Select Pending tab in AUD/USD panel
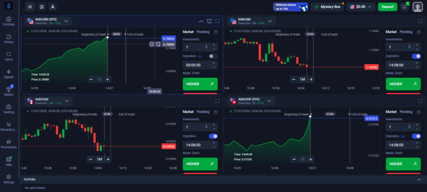The image size is (427, 192). pyautogui.click(x=203, y=32)
